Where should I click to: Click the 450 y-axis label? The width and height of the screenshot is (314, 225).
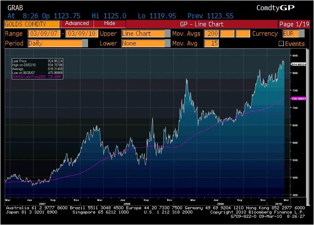click(295, 195)
